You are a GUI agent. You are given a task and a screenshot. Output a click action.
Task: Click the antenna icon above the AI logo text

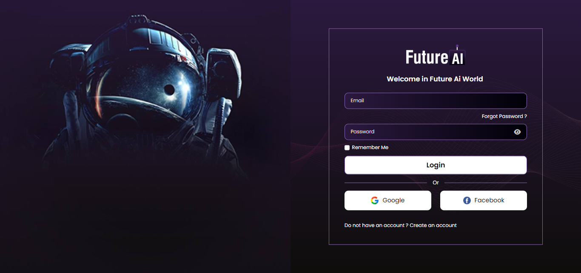(458, 45)
